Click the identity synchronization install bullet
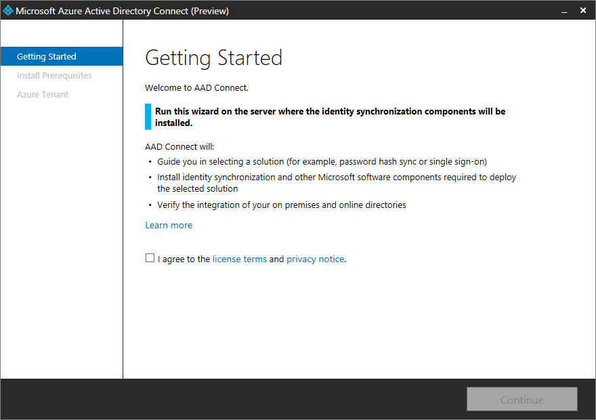Viewport: 596px width, 420px height. point(332,177)
